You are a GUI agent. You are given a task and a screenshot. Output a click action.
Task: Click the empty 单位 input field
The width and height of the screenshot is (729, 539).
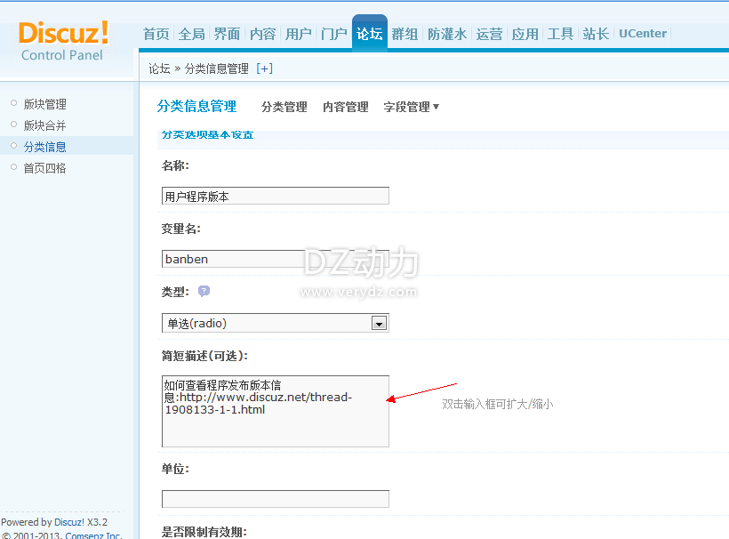point(275,499)
